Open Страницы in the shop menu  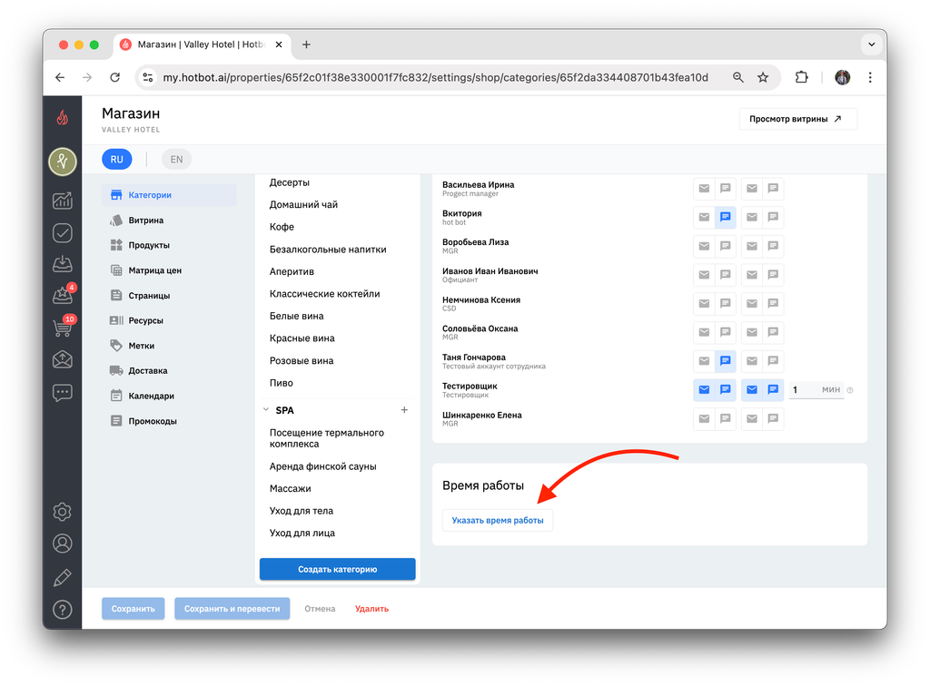tap(169, 296)
